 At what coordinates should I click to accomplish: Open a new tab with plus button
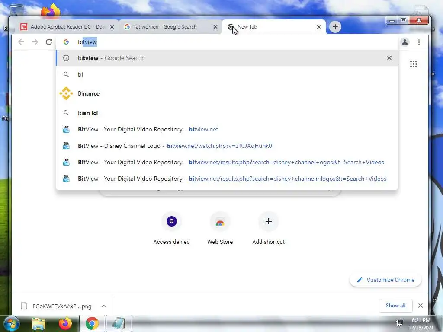tap(335, 27)
